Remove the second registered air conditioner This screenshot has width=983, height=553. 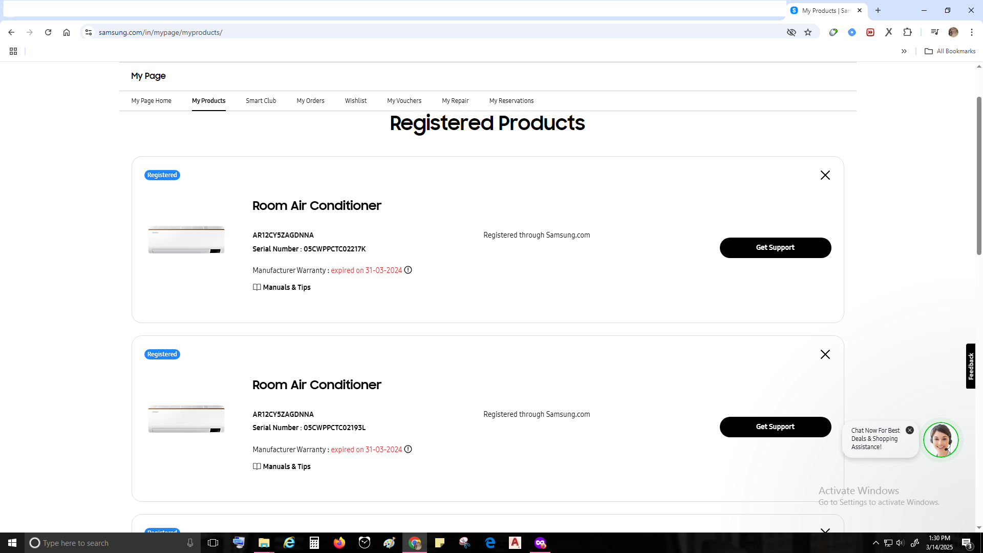click(x=825, y=354)
